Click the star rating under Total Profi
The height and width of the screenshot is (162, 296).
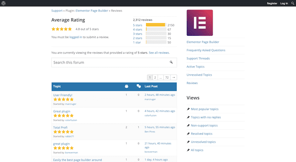(x=63, y=132)
